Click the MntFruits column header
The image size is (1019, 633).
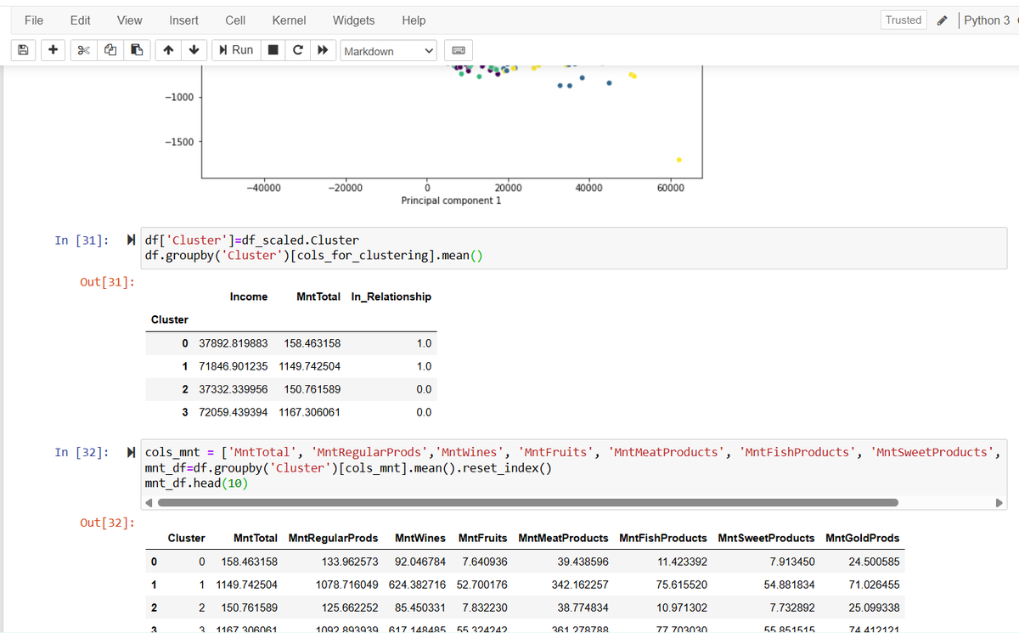coord(482,538)
